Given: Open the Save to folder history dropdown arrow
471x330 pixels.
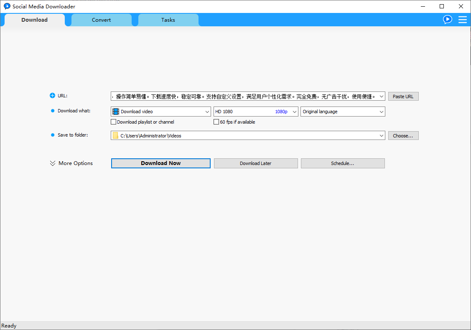Looking at the screenshot, I should (381, 135).
